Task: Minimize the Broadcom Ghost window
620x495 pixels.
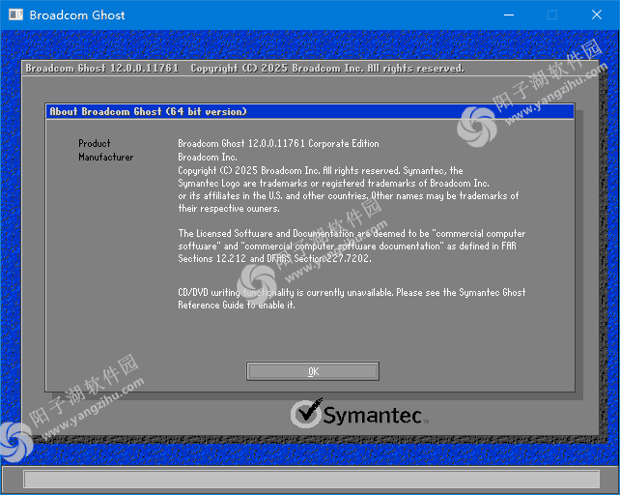Action: pos(509,15)
